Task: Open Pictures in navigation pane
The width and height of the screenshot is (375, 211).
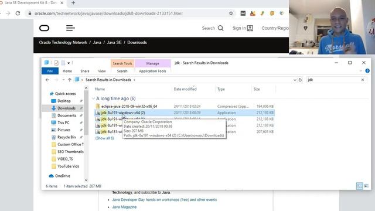Action: pyautogui.click(x=64, y=130)
